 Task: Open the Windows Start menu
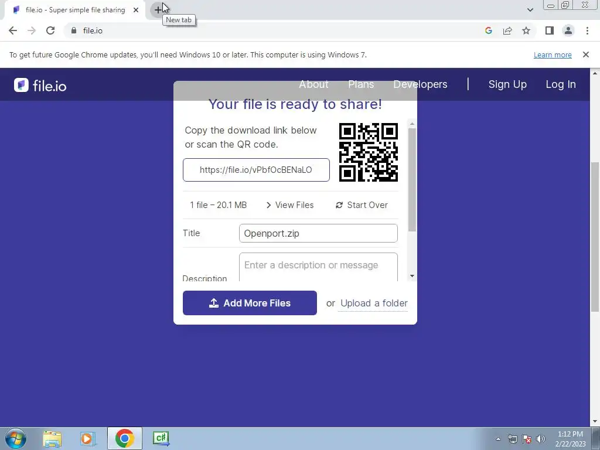(x=16, y=438)
